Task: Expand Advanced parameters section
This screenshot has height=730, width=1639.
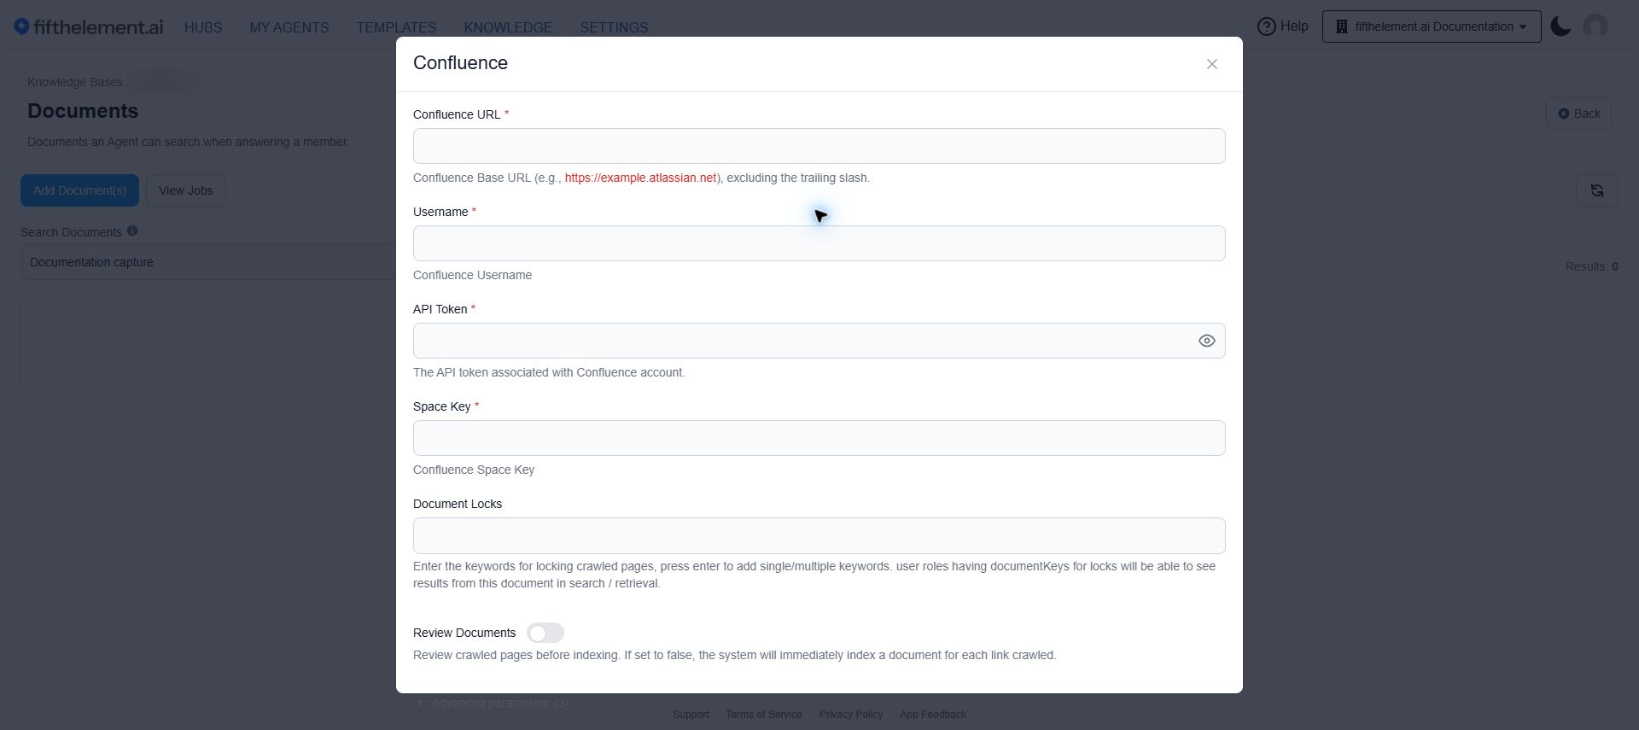Action: tap(493, 703)
